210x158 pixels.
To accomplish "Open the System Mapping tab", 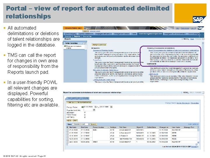I will (x=71, y=34).
